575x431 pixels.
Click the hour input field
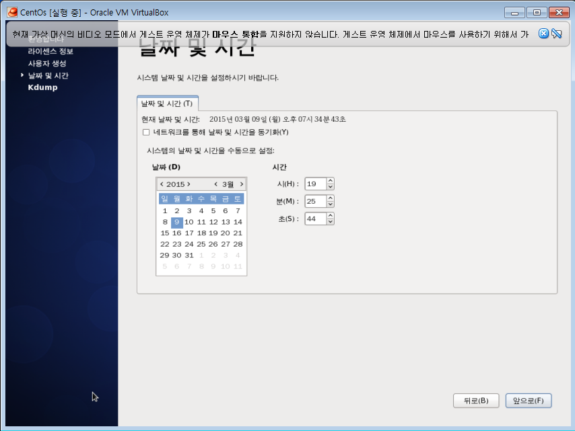pyautogui.click(x=315, y=184)
